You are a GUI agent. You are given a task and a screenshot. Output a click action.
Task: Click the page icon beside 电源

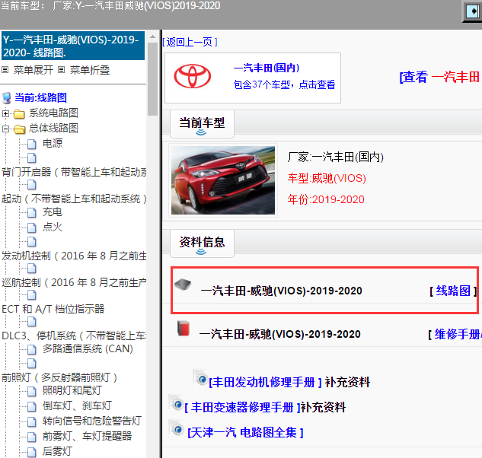32,144
